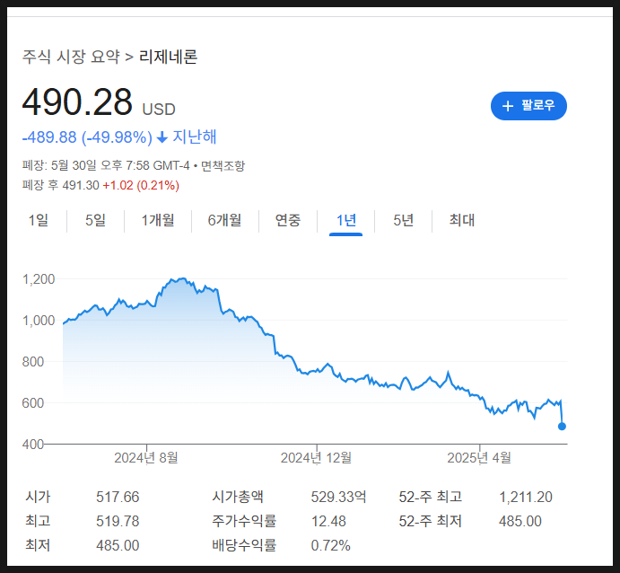620x573 pixels.
Task: Click the 주가수익률 value 12.48
Action: (x=328, y=521)
